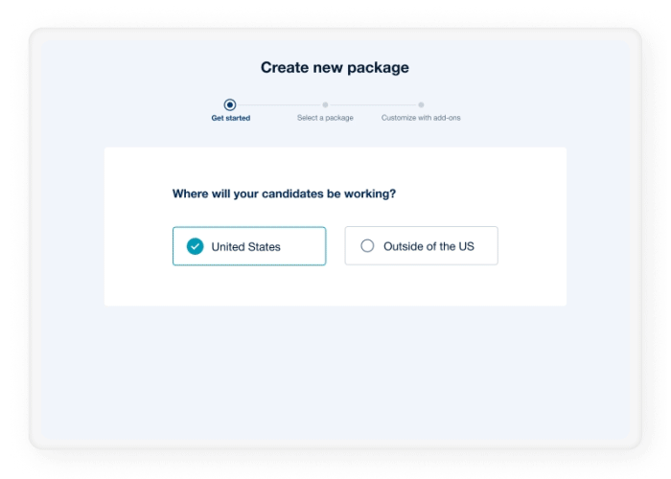Click the word 'package' in the main heading
The width and height of the screenshot is (671, 479).
click(378, 68)
